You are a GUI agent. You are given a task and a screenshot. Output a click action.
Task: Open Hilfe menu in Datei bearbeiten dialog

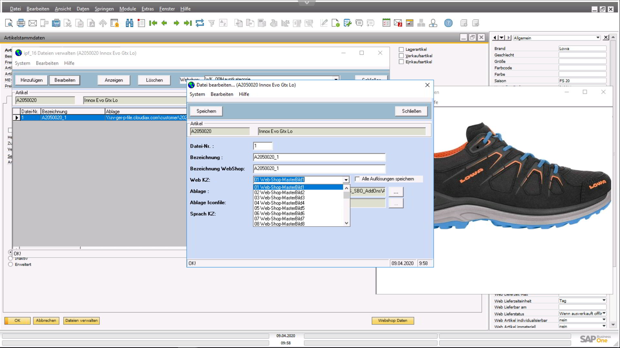(244, 94)
